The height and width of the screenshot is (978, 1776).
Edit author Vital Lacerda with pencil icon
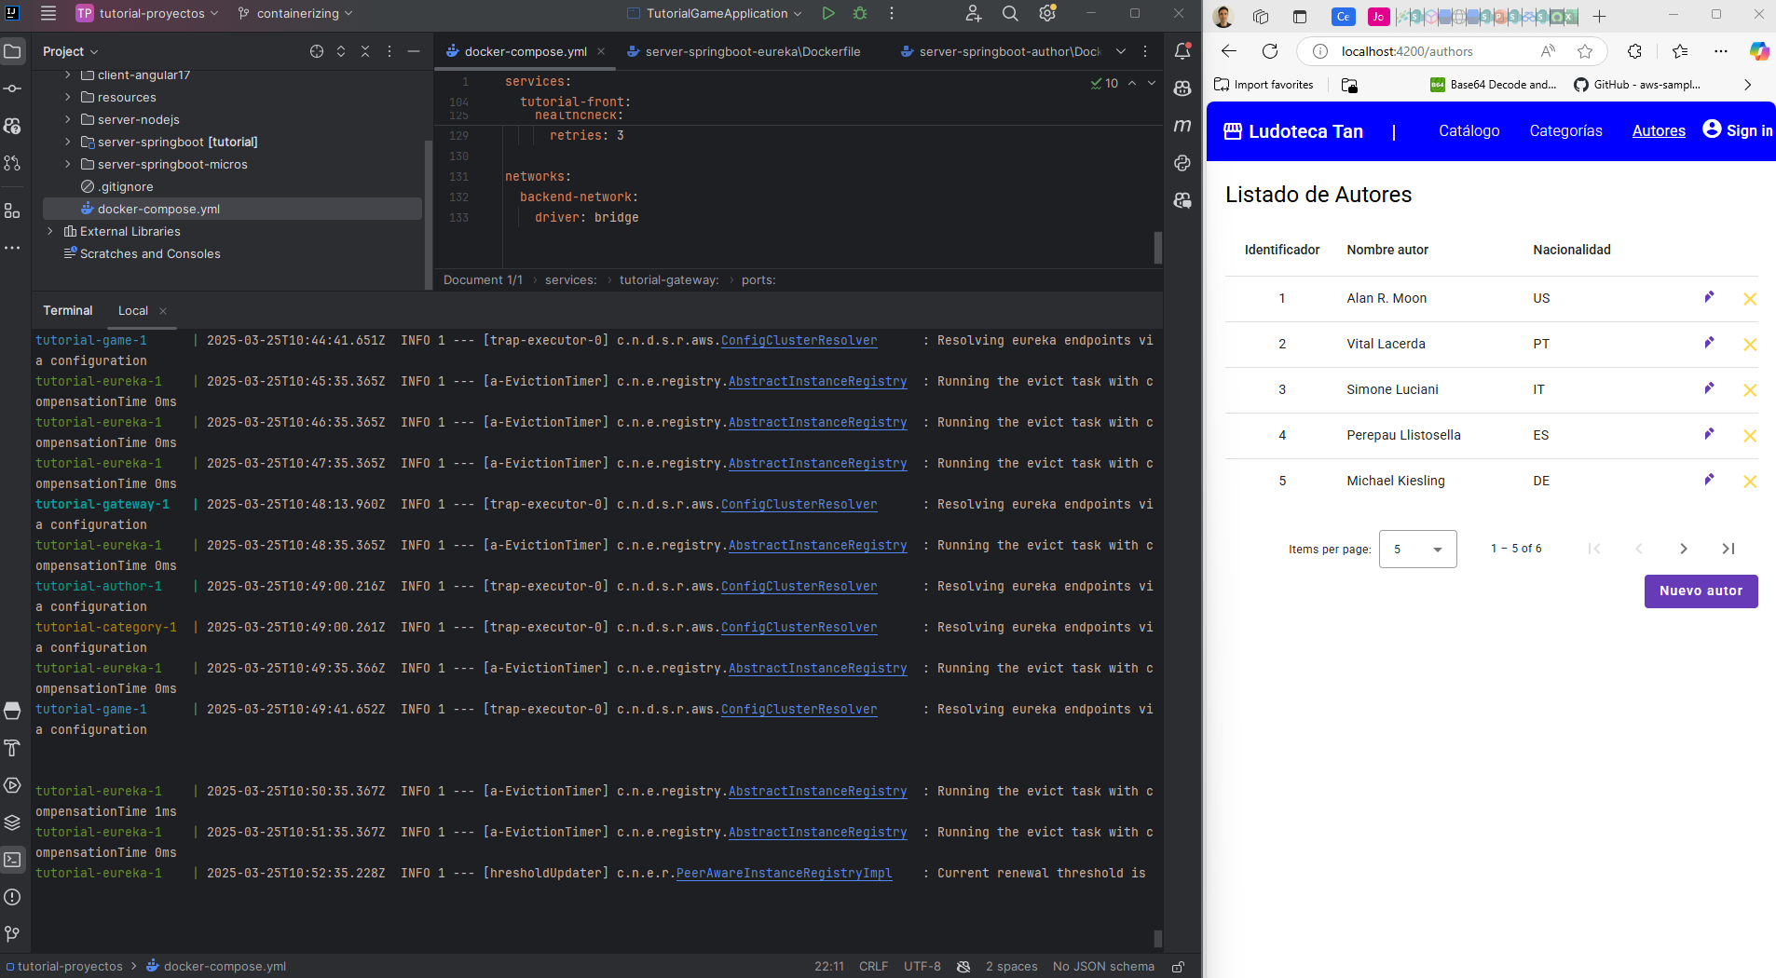1708,344
